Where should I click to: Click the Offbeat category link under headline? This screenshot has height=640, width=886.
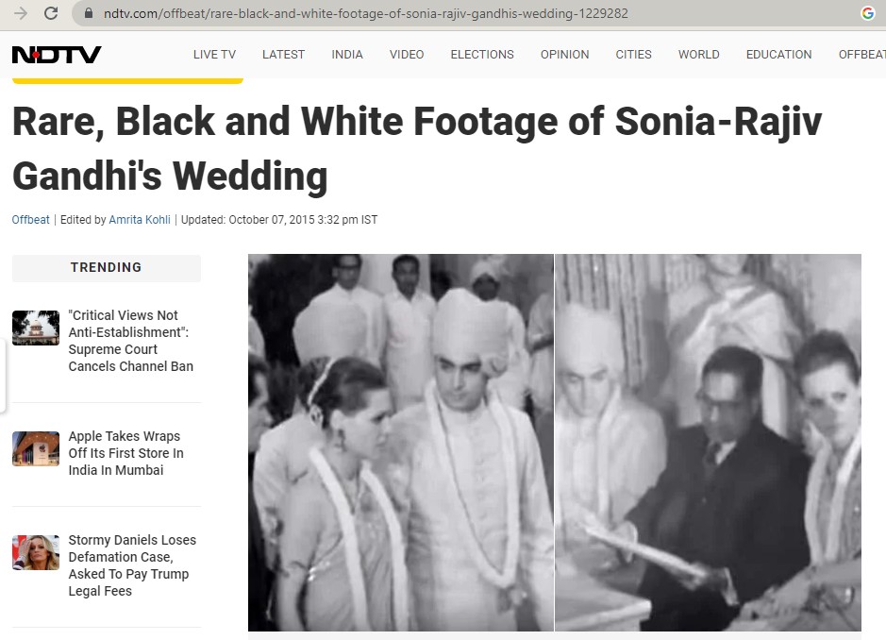click(30, 219)
